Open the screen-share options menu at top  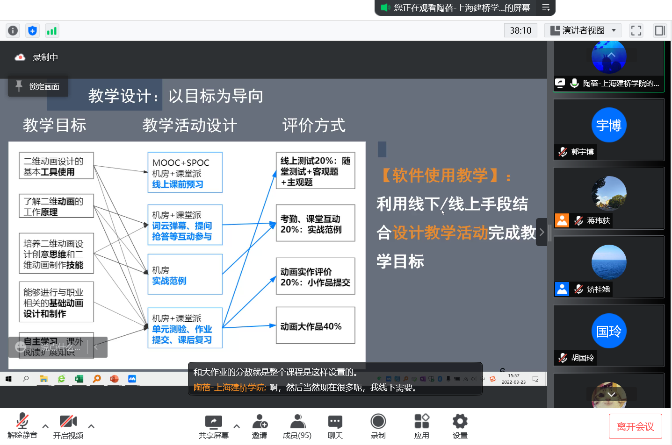[x=545, y=7]
